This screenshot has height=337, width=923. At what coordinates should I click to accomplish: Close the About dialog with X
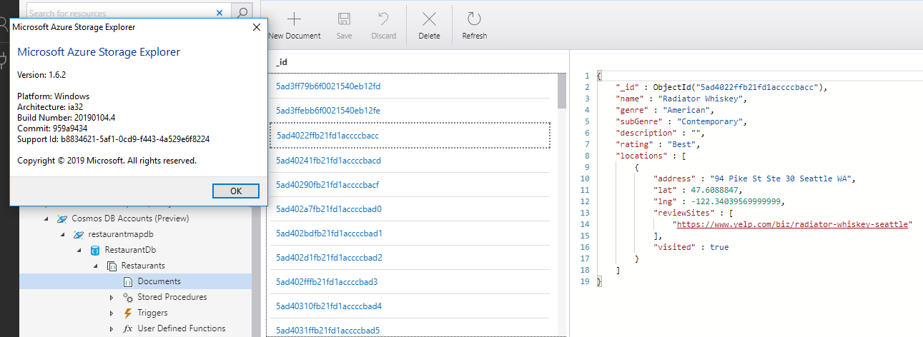point(257,27)
